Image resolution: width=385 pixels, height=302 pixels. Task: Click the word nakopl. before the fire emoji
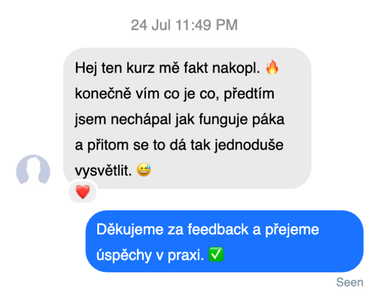pos(236,68)
